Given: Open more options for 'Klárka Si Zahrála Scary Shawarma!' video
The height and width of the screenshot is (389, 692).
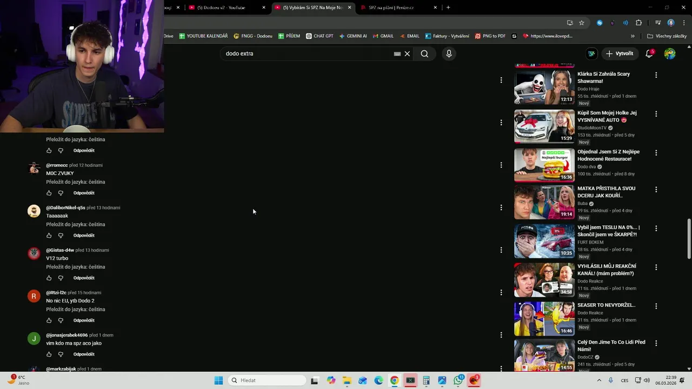Looking at the screenshot, I should point(656,75).
